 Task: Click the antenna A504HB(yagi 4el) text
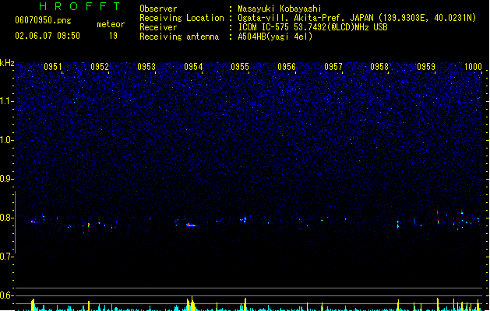point(275,37)
